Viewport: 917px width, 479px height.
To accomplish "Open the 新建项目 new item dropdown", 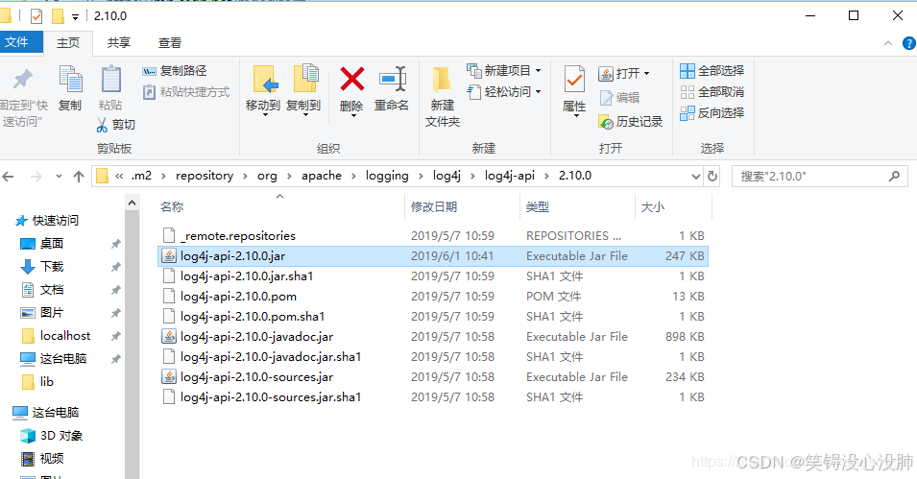I will (538, 71).
